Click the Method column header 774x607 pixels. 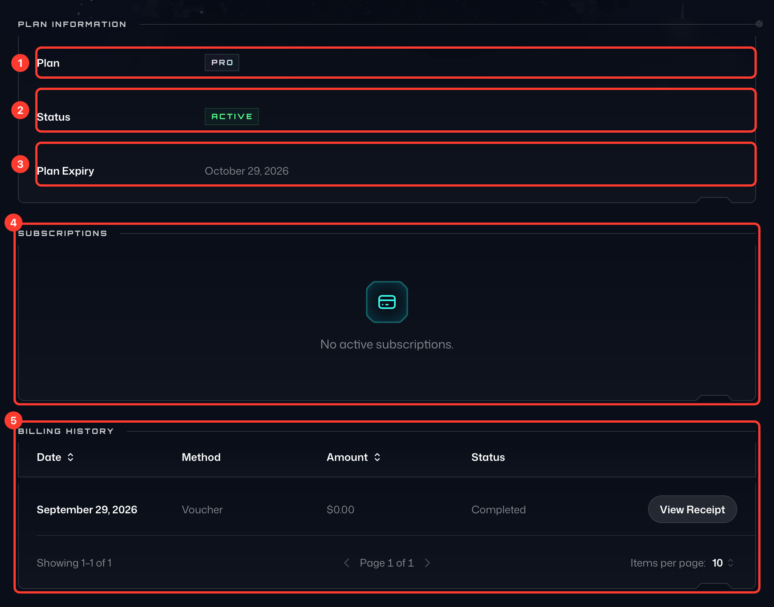click(x=201, y=457)
